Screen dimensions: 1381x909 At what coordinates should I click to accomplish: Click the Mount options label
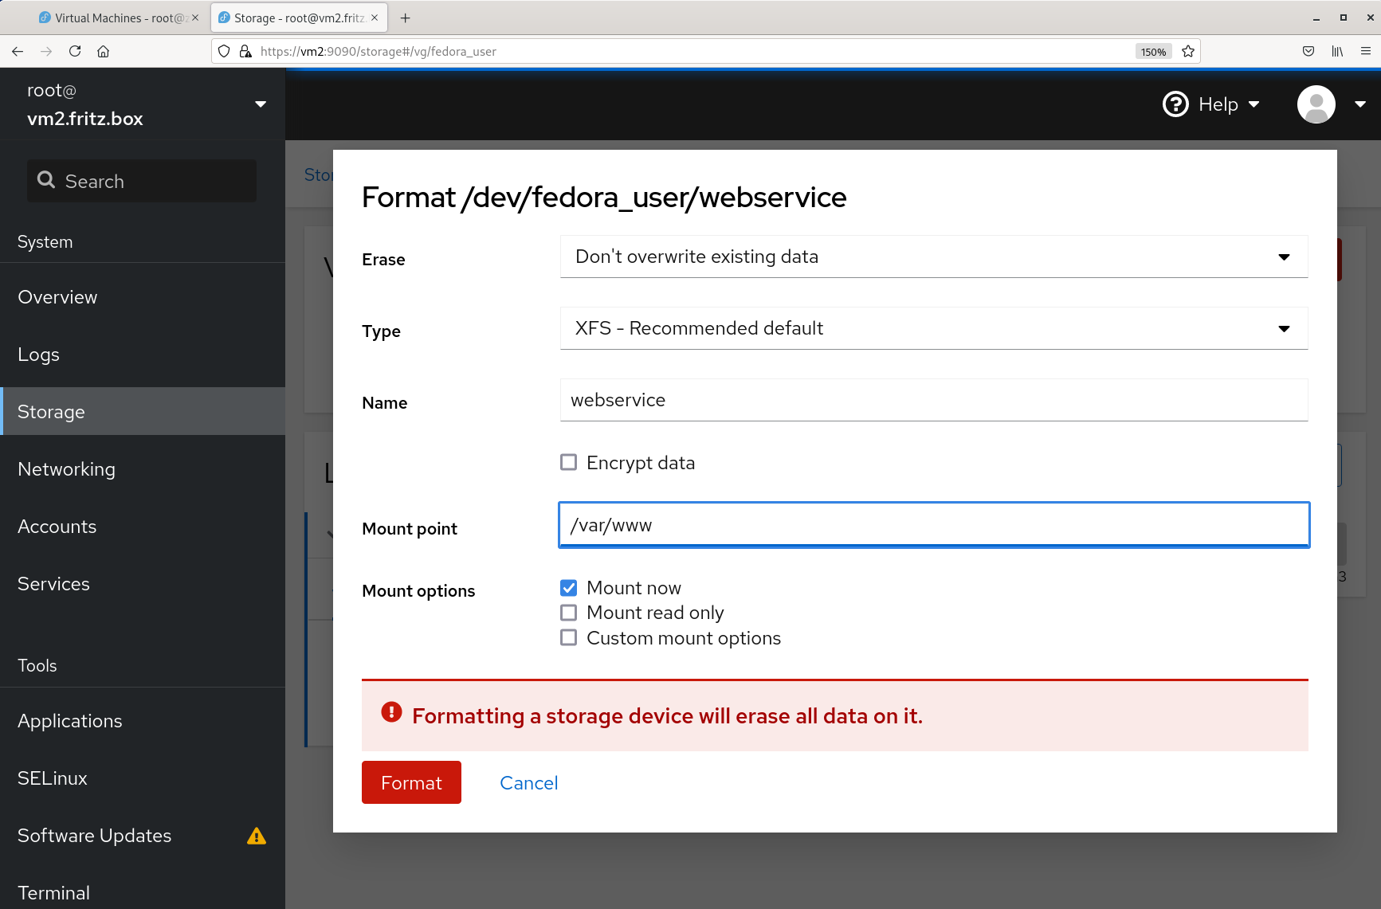418,591
